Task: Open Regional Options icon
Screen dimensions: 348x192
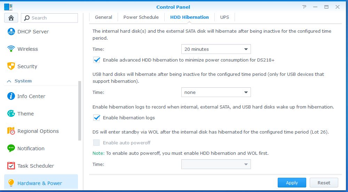Action: pos(11,131)
